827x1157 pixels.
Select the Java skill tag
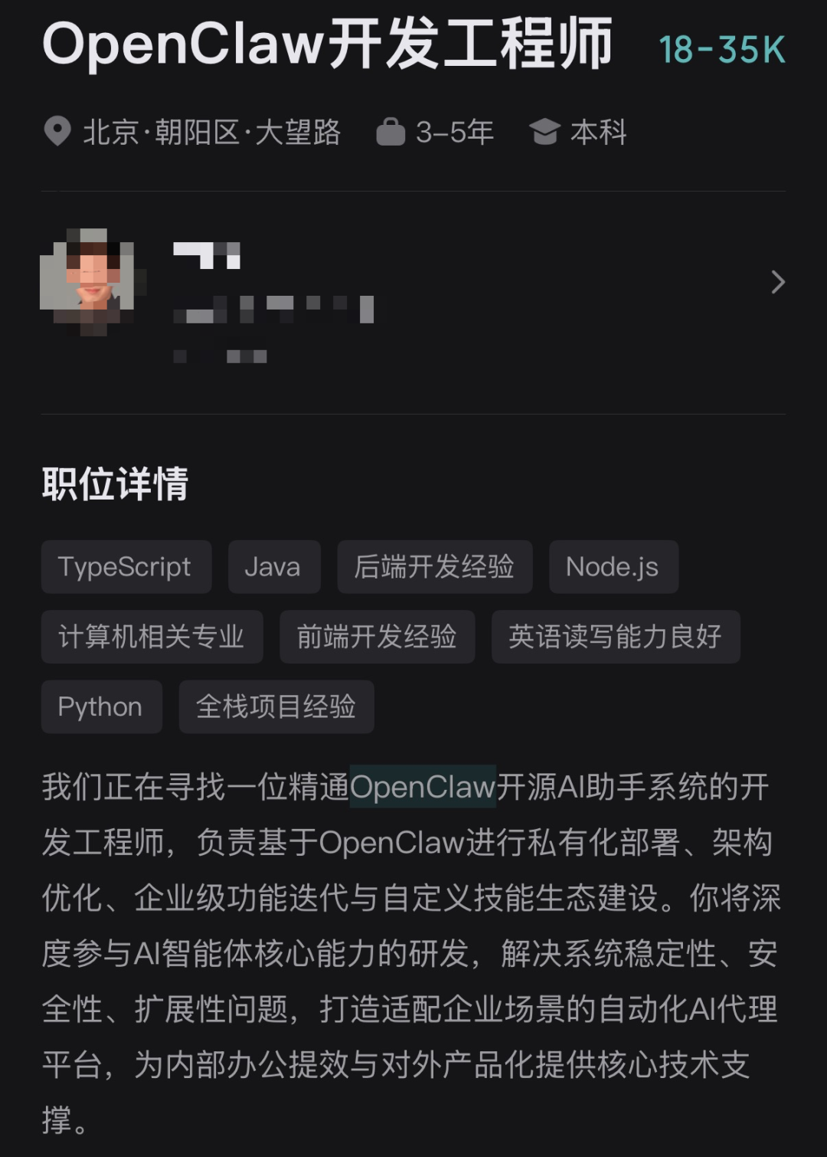point(274,567)
